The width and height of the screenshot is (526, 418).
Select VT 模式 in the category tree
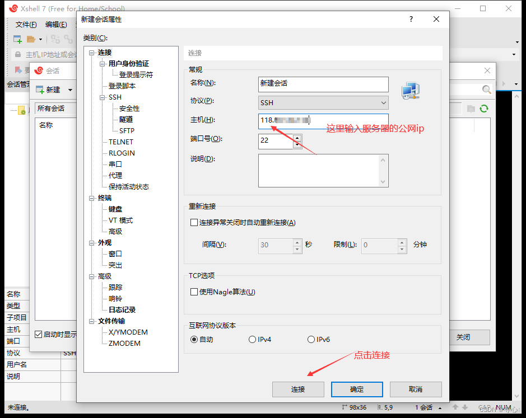(121, 220)
